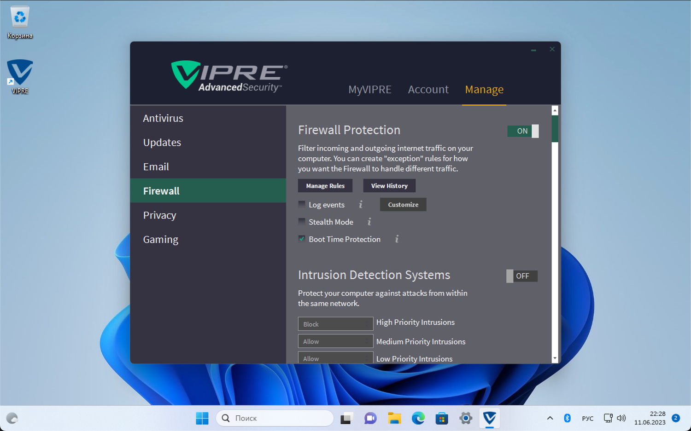Screen dimensions: 691x431
Task: Turn off Firewall Protection switch
Action: 523,131
